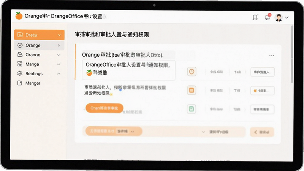Click the first row outlined action button
Screen dimensions: 304x171
click(263, 72)
